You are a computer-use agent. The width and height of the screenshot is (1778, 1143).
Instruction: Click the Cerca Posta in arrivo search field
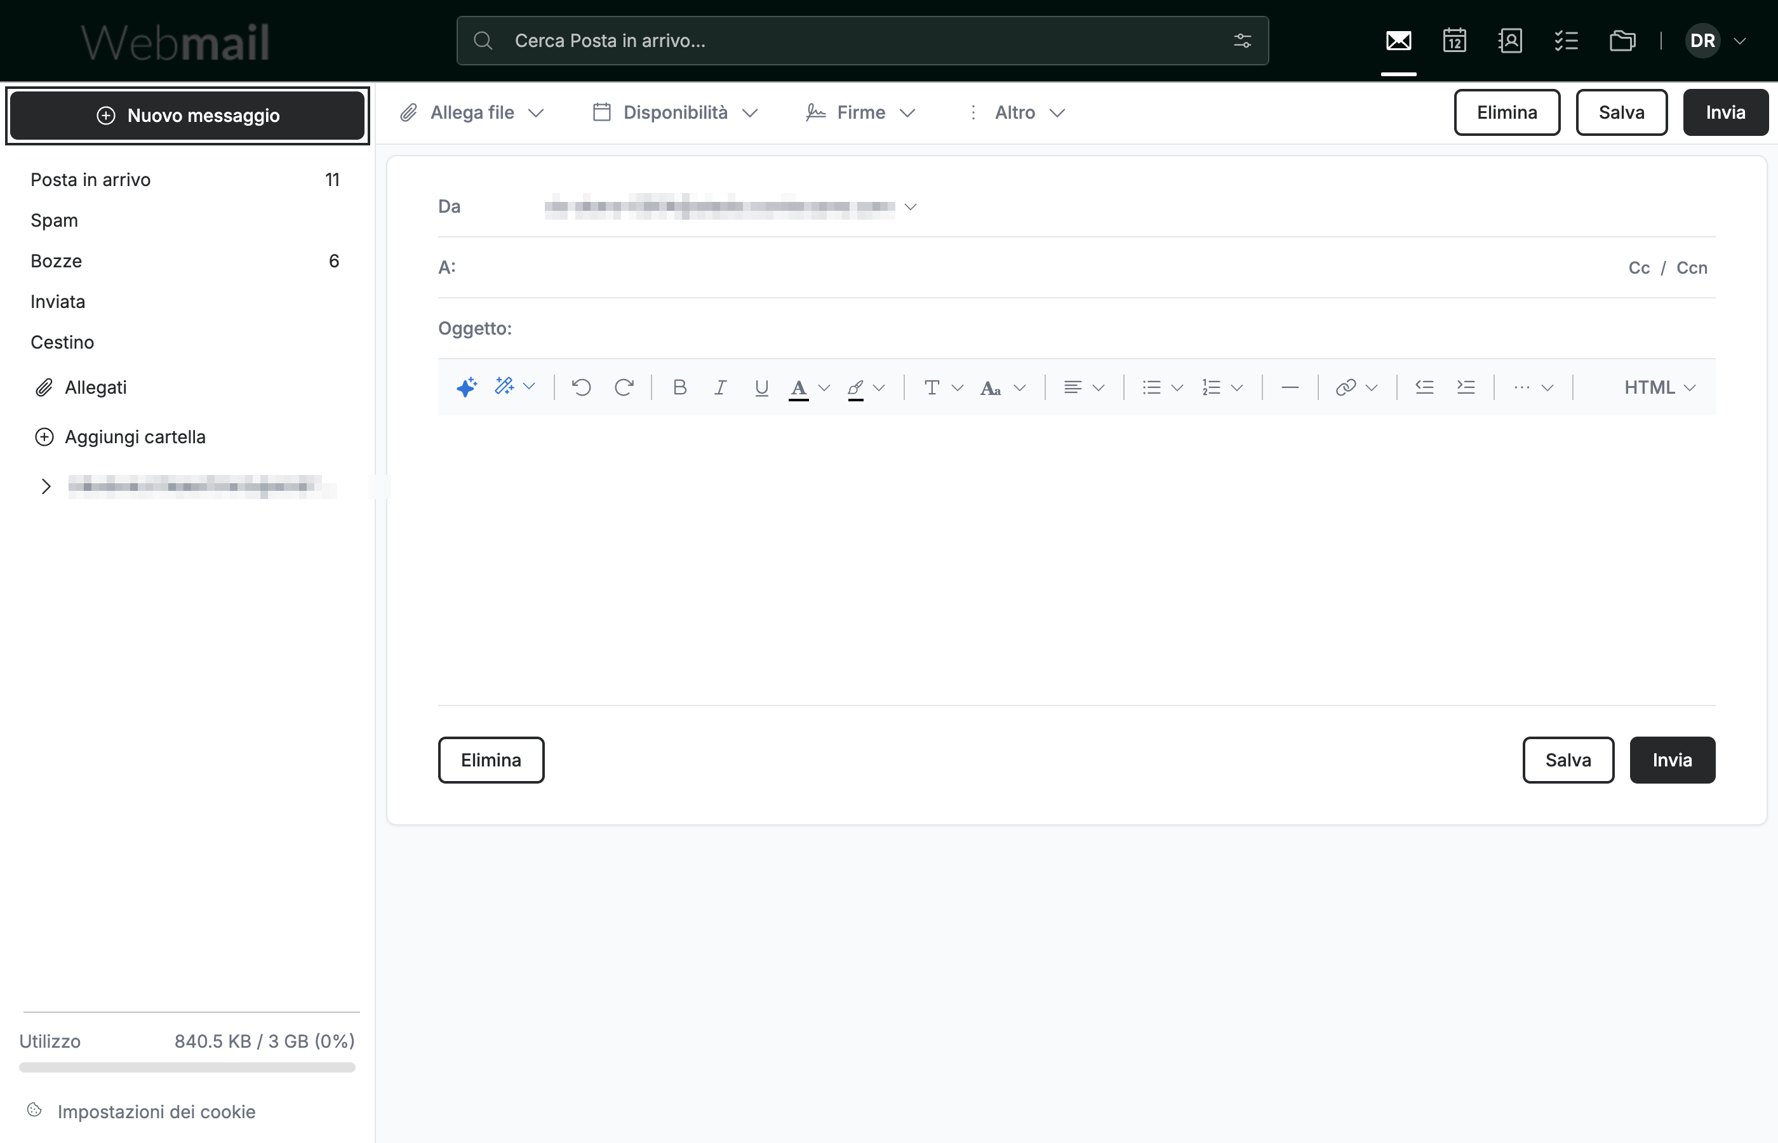[862, 41]
